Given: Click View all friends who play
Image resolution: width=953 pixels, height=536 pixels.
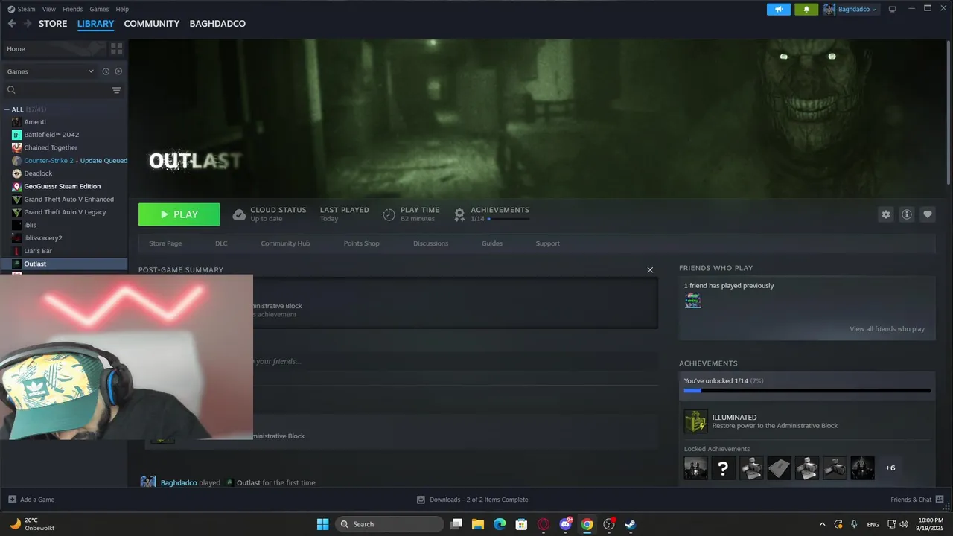Looking at the screenshot, I should click(887, 329).
